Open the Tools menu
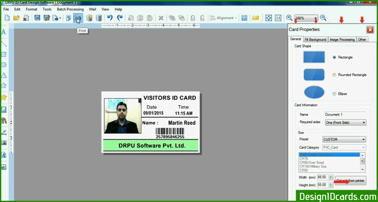Viewport: 378px width, 202px height. (x=47, y=9)
